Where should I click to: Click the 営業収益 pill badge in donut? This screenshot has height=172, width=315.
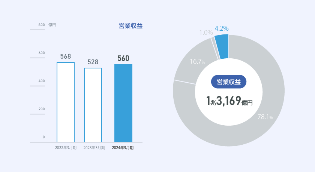pos(229,82)
